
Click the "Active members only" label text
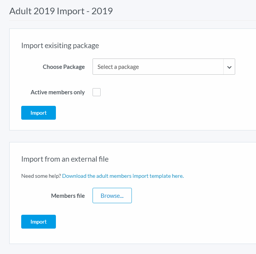[x=57, y=92]
